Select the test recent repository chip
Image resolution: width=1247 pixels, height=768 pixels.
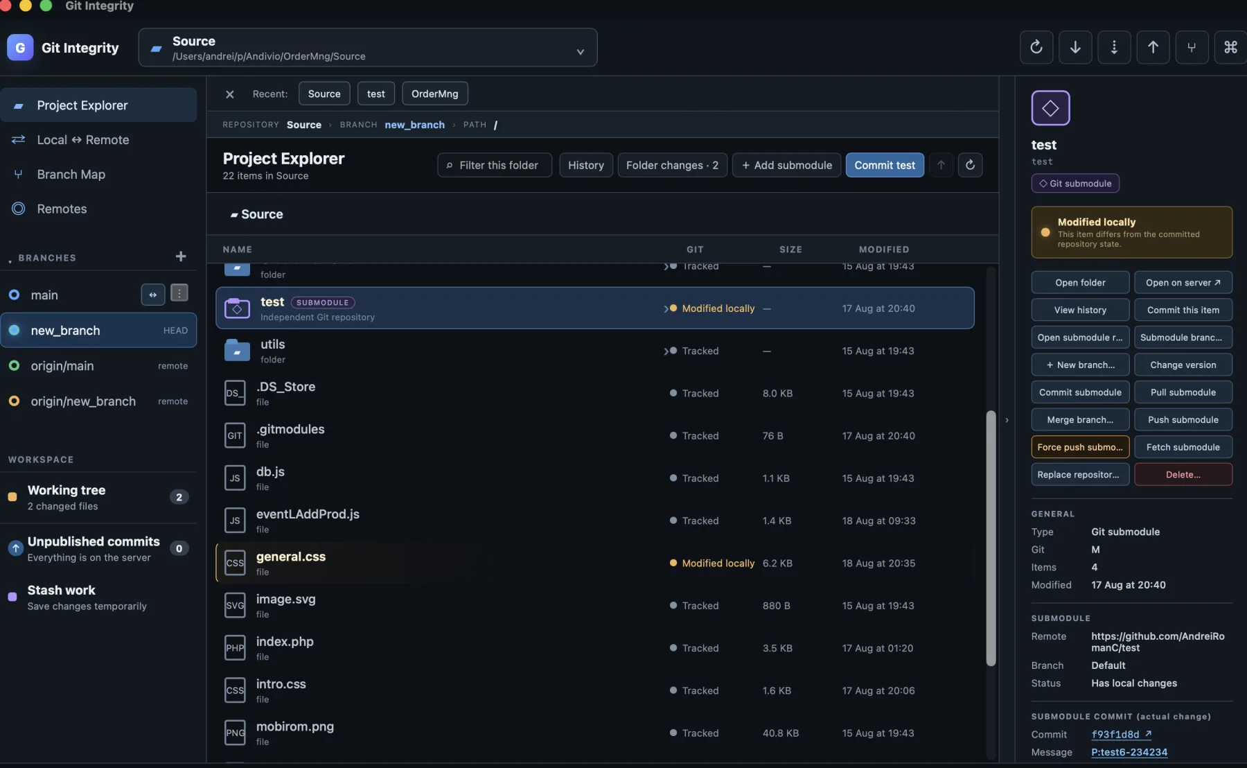pyautogui.click(x=376, y=94)
